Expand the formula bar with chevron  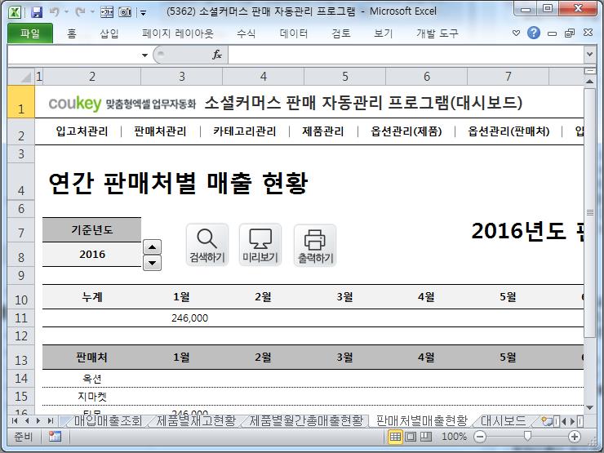tap(589, 55)
